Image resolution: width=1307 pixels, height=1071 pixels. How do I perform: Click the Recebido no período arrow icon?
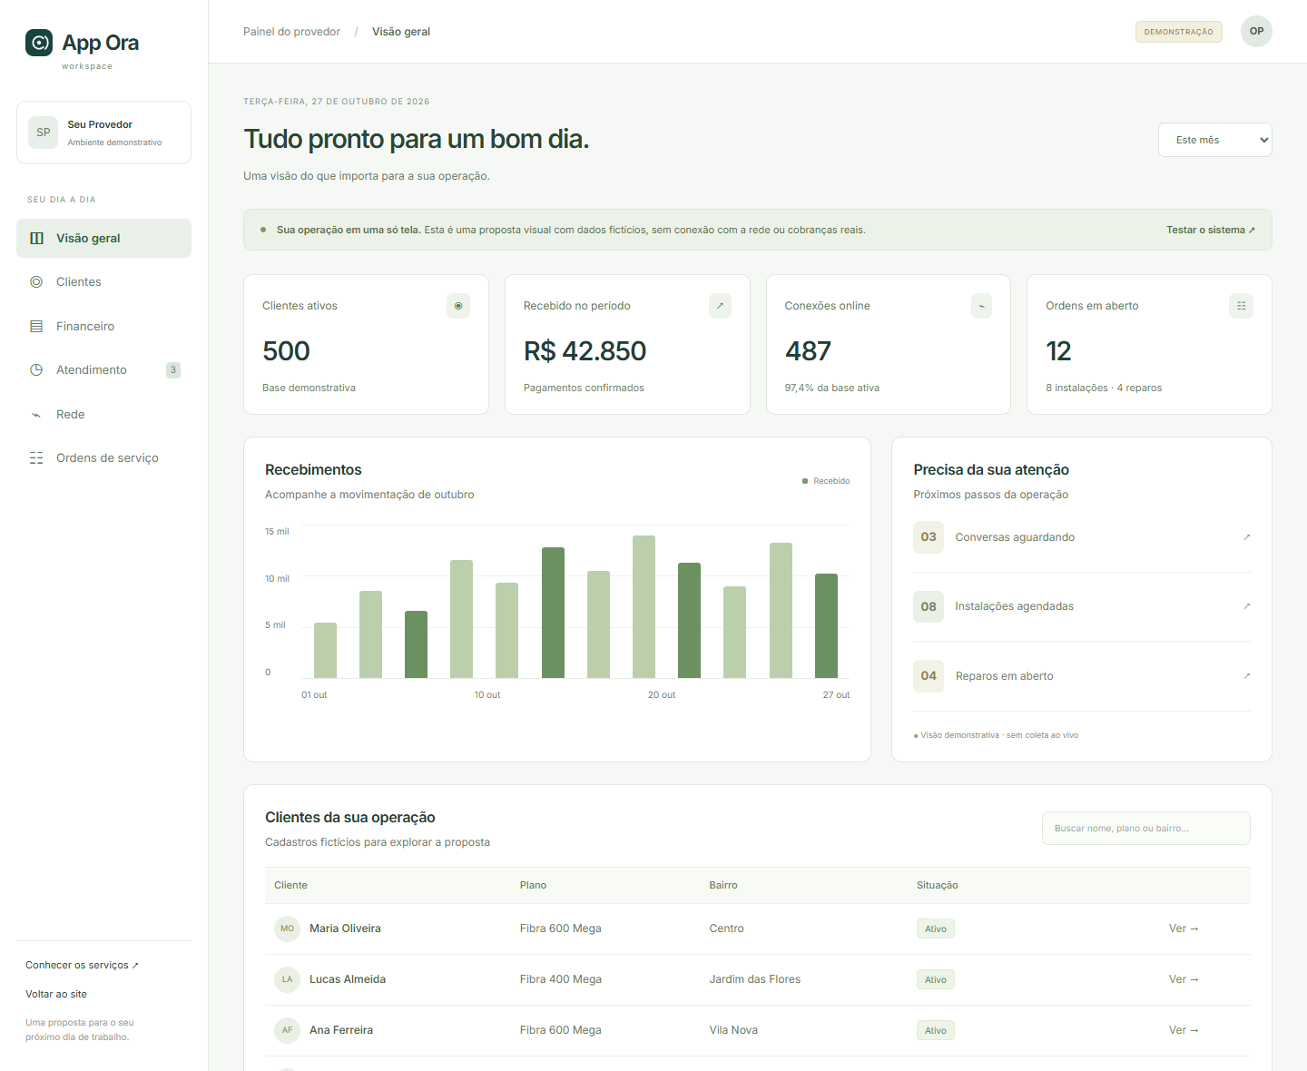(x=720, y=306)
